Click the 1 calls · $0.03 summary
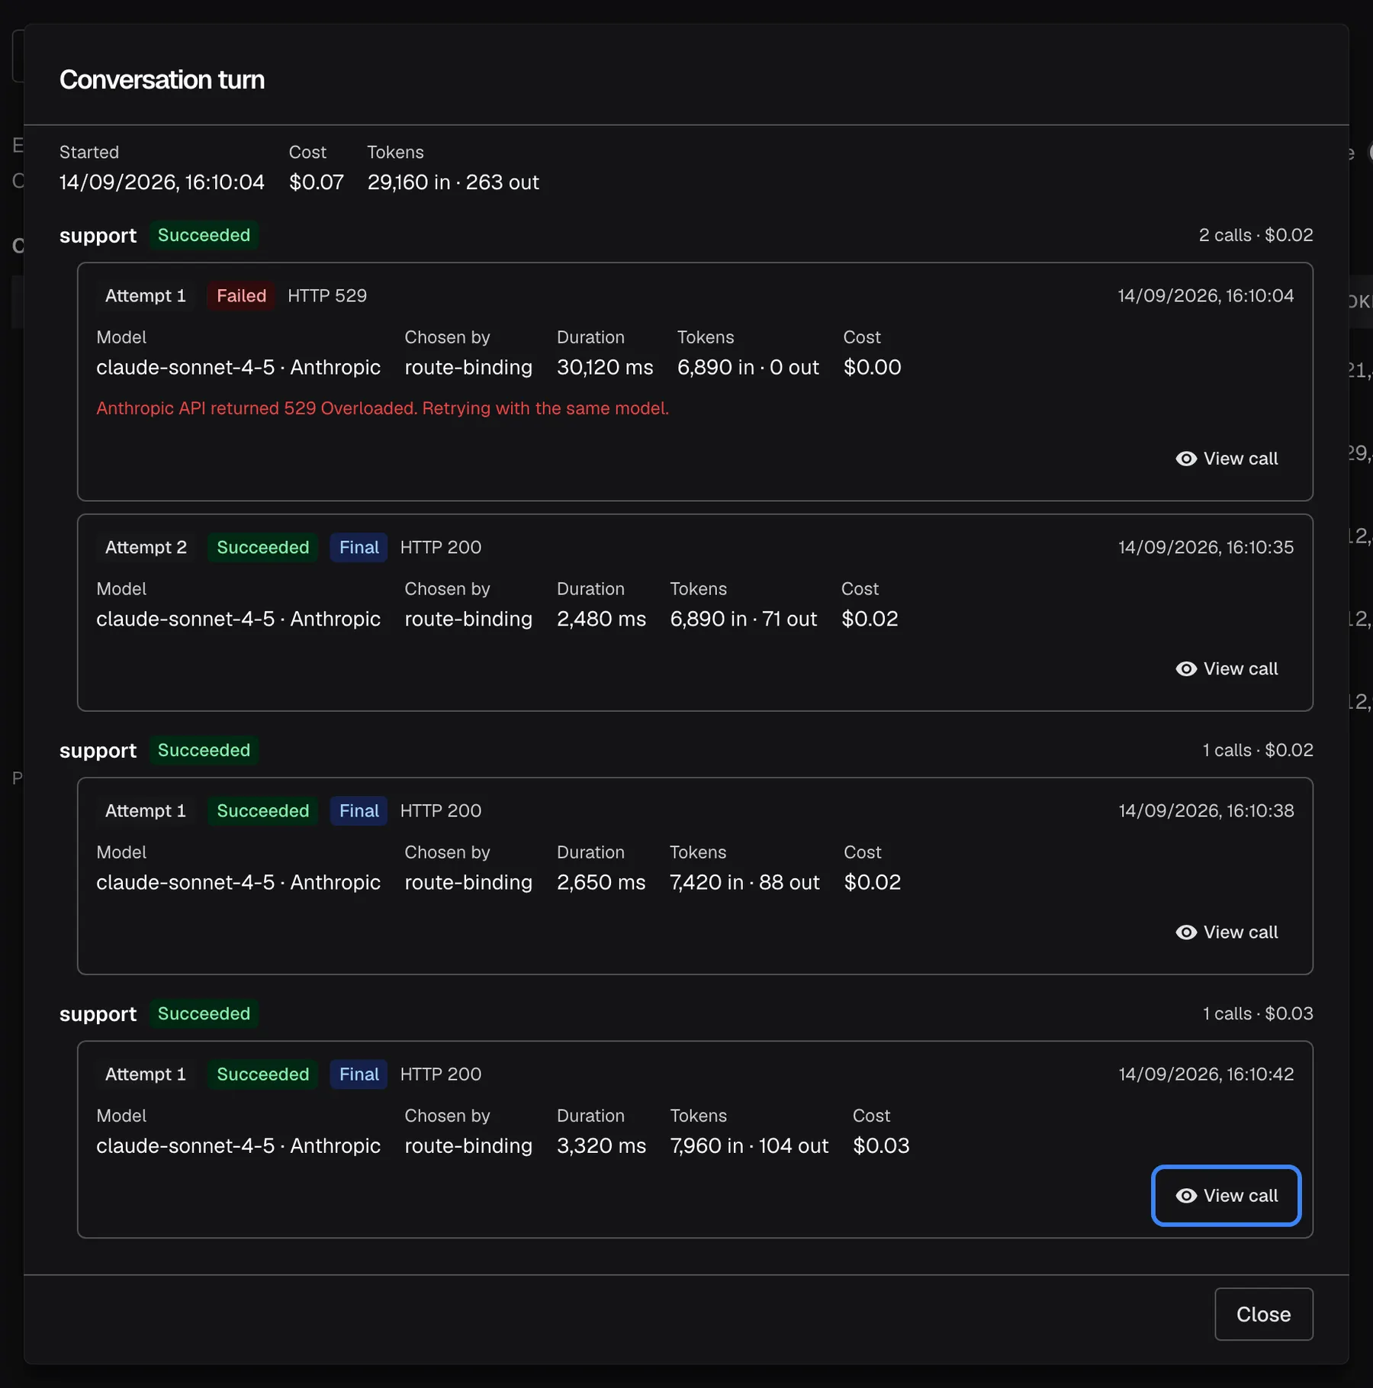Image resolution: width=1373 pixels, height=1388 pixels. (1258, 1013)
